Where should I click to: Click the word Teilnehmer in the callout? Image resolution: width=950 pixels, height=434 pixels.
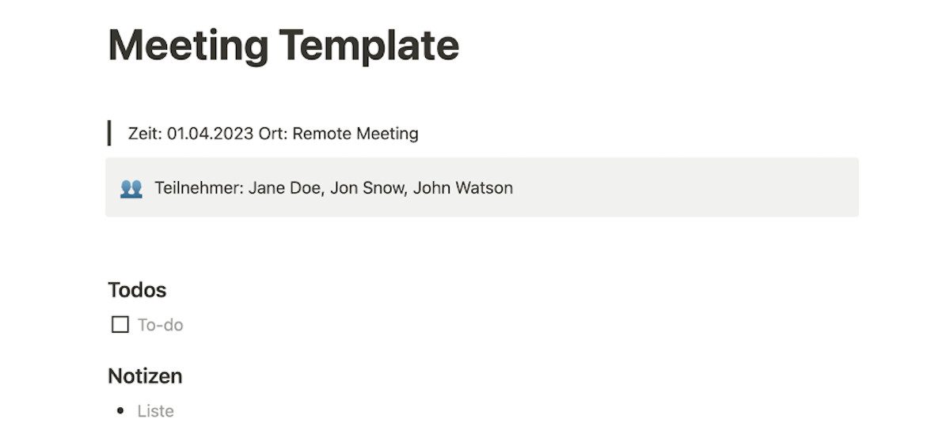tap(199, 188)
